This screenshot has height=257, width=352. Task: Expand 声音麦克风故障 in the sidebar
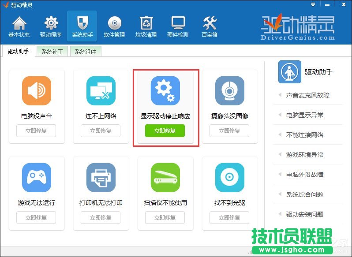[x=307, y=95]
